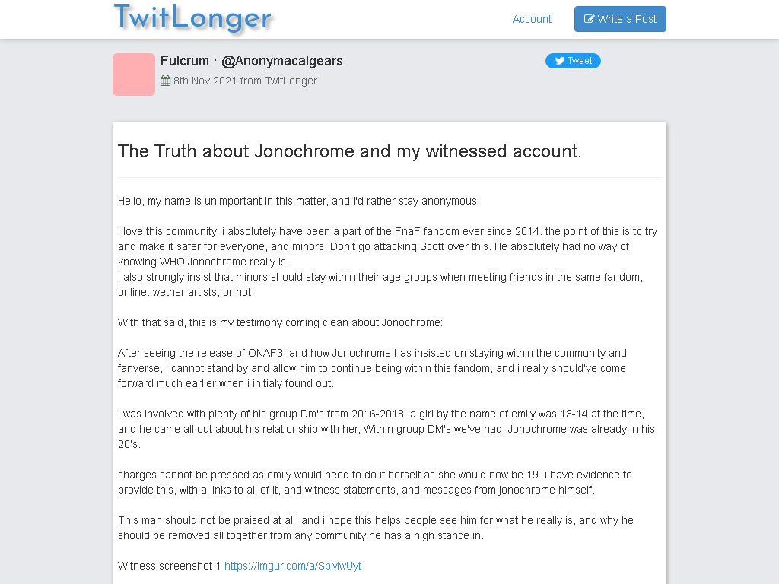Click the paragraph about charges being pressed
779x584 pixels.
374,482
